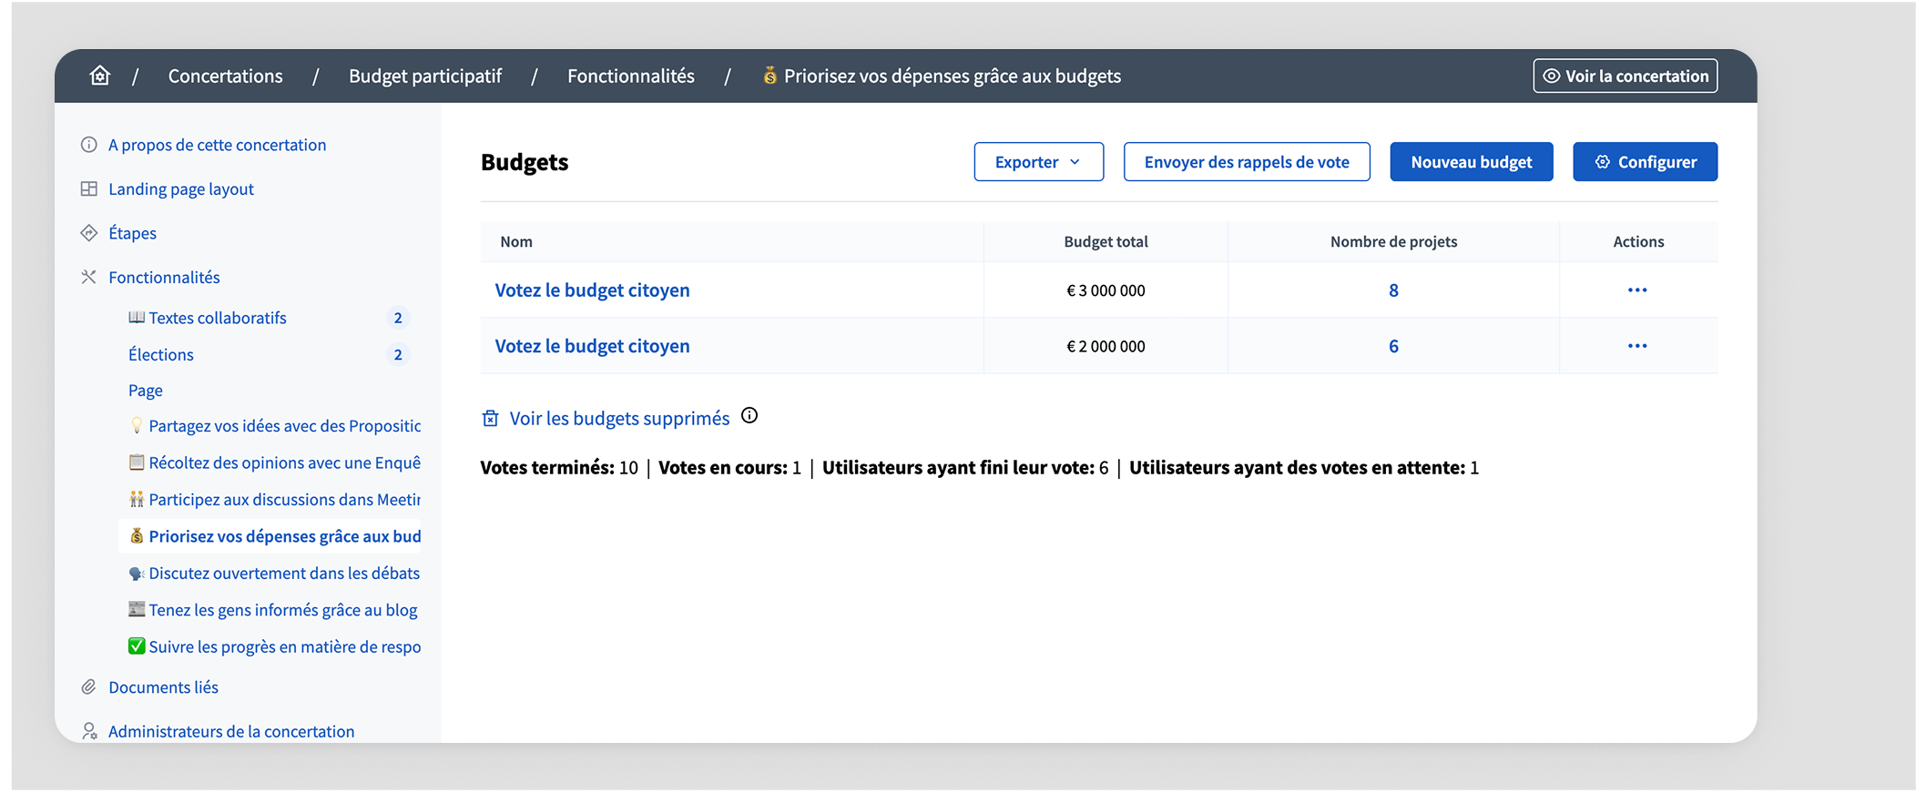Click the badge 2 beside Élections
Image resolution: width=1916 pixels, height=803 pixels.
tap(398, 354)
